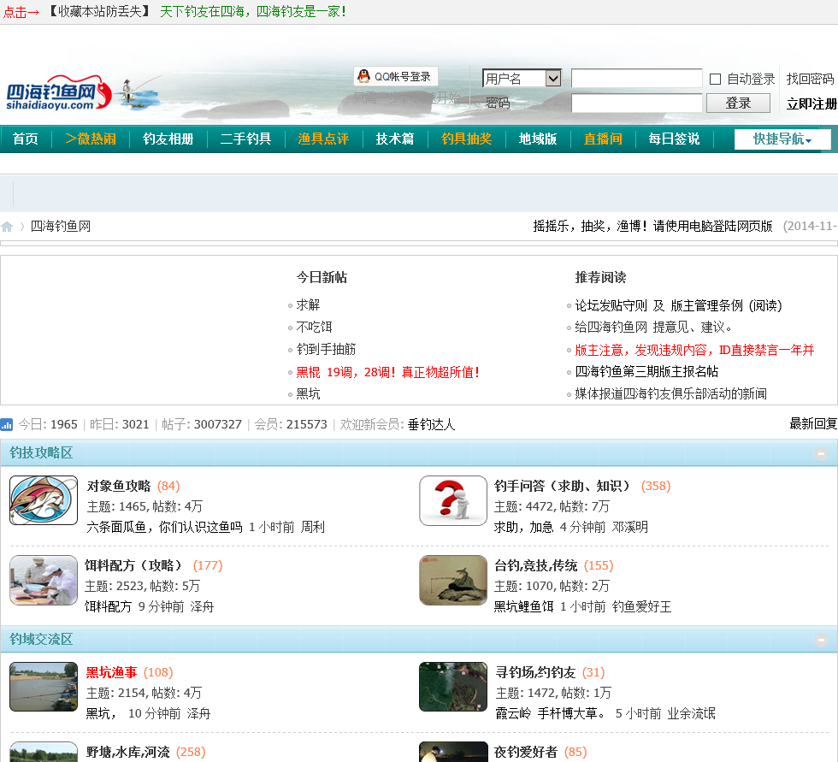Open the 饵料配方（攻略） forum title
This screenshot has height=762, width=838.
[133, 566]
